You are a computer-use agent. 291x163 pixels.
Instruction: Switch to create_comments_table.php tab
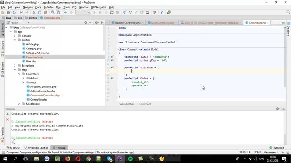211,23
